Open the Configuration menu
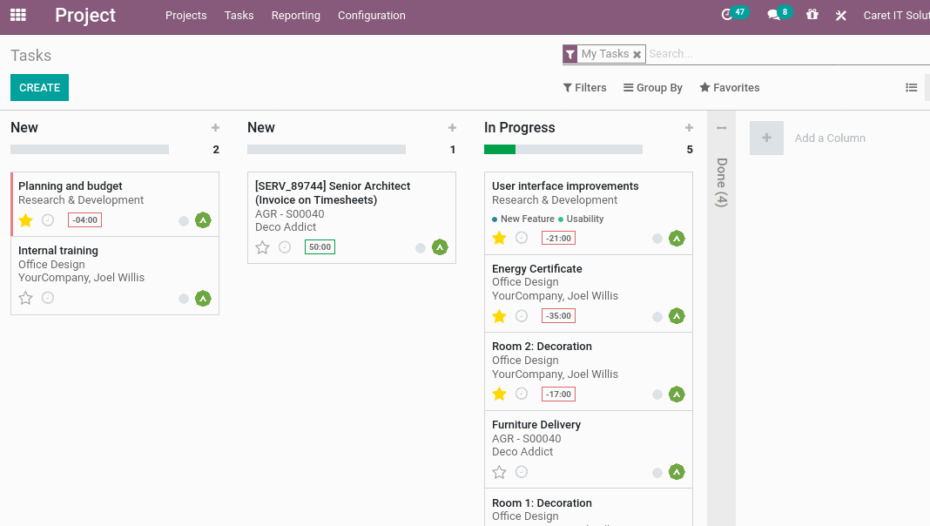 click(371, 15)
